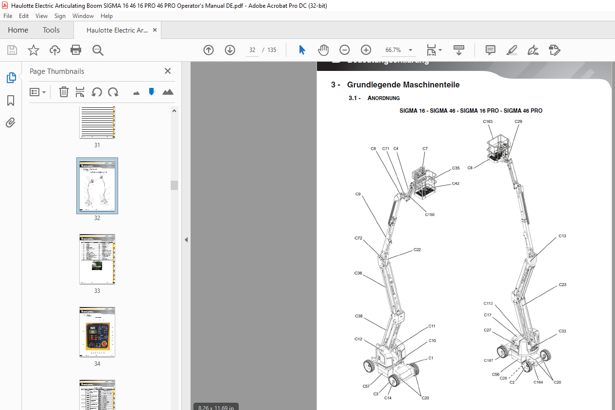This screenshot has width=615, height=410.
Task: Open Attachments paperclip panel
Action: 11,122
